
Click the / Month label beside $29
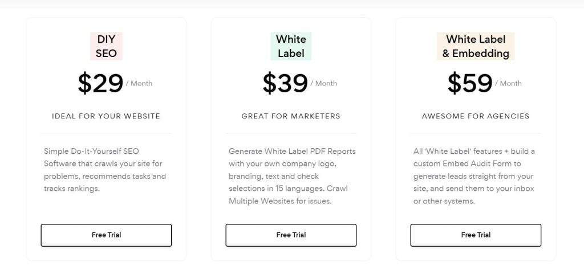point(139,83)
